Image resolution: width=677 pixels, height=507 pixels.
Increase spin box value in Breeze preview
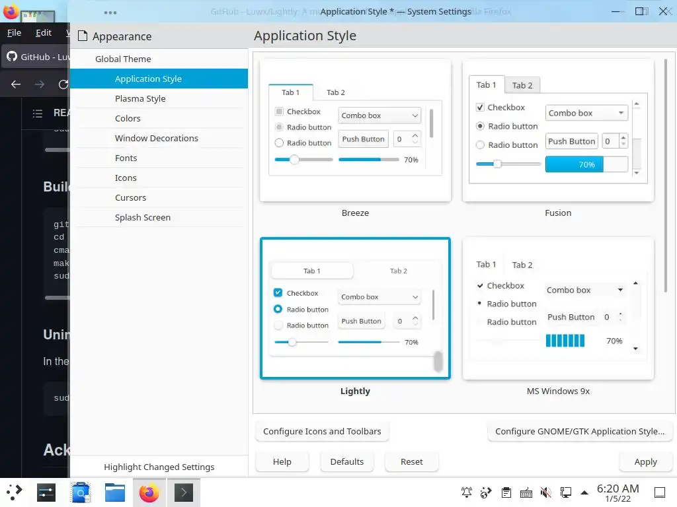coord(415,135)
